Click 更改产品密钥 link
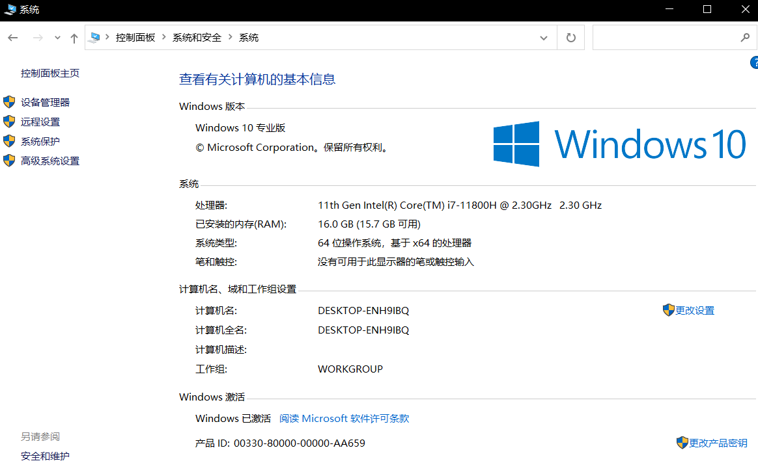This screenshot has width=758, height=474. pyautogui.click(x=718, y=443)
